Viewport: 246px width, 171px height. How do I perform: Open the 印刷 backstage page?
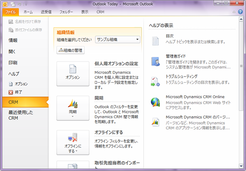coord(13,63)
